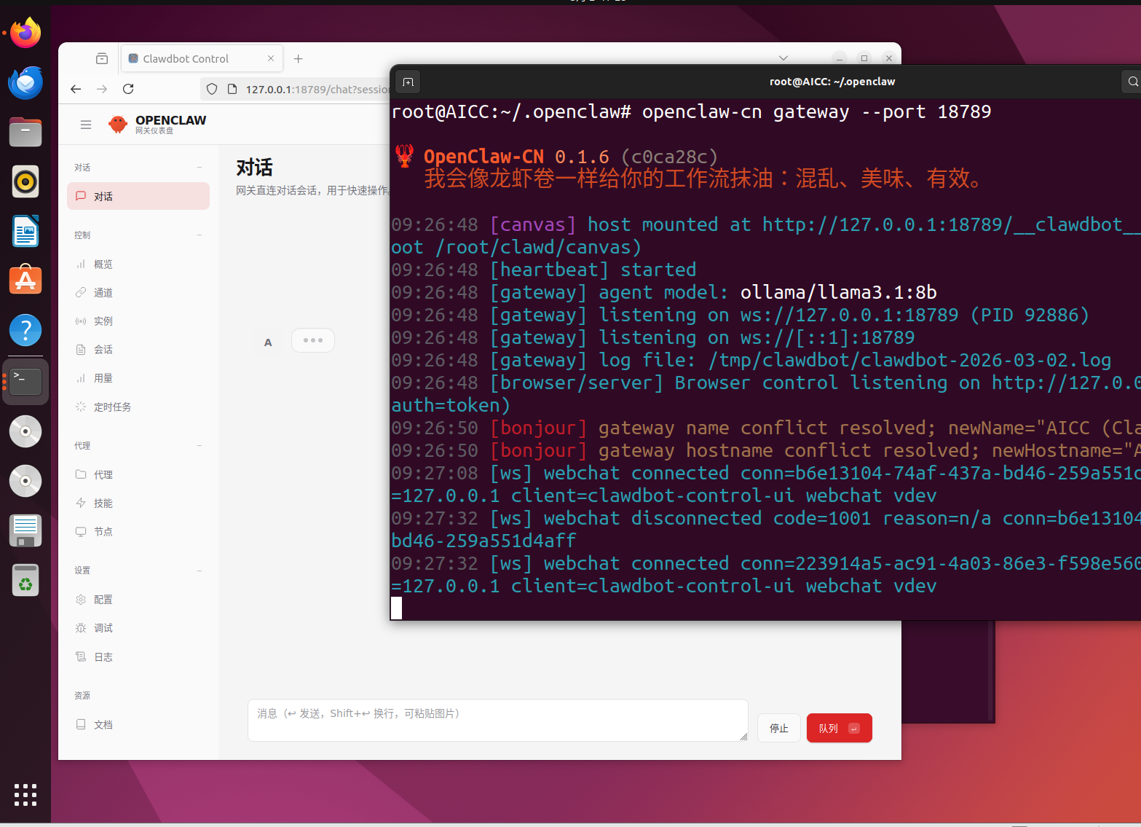Open the 会话 sessions page
Viewport: 1141px width, 827px height.
pyautogui.click(x=138, y=349)
